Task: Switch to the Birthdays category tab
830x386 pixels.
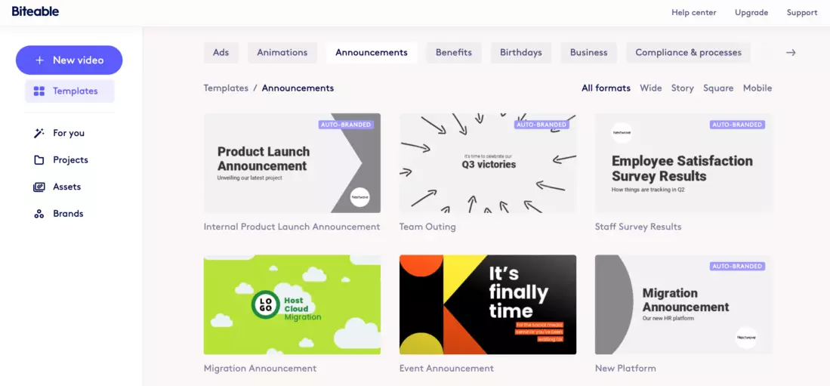Action: coord(520,53)
